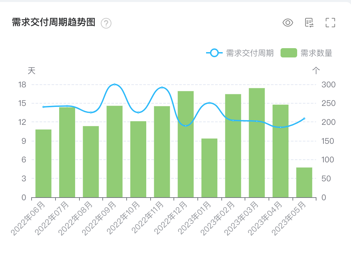Click the blue line peak at 2022年09月
This screenshot has width=351, height=255.
pos(115,84)
